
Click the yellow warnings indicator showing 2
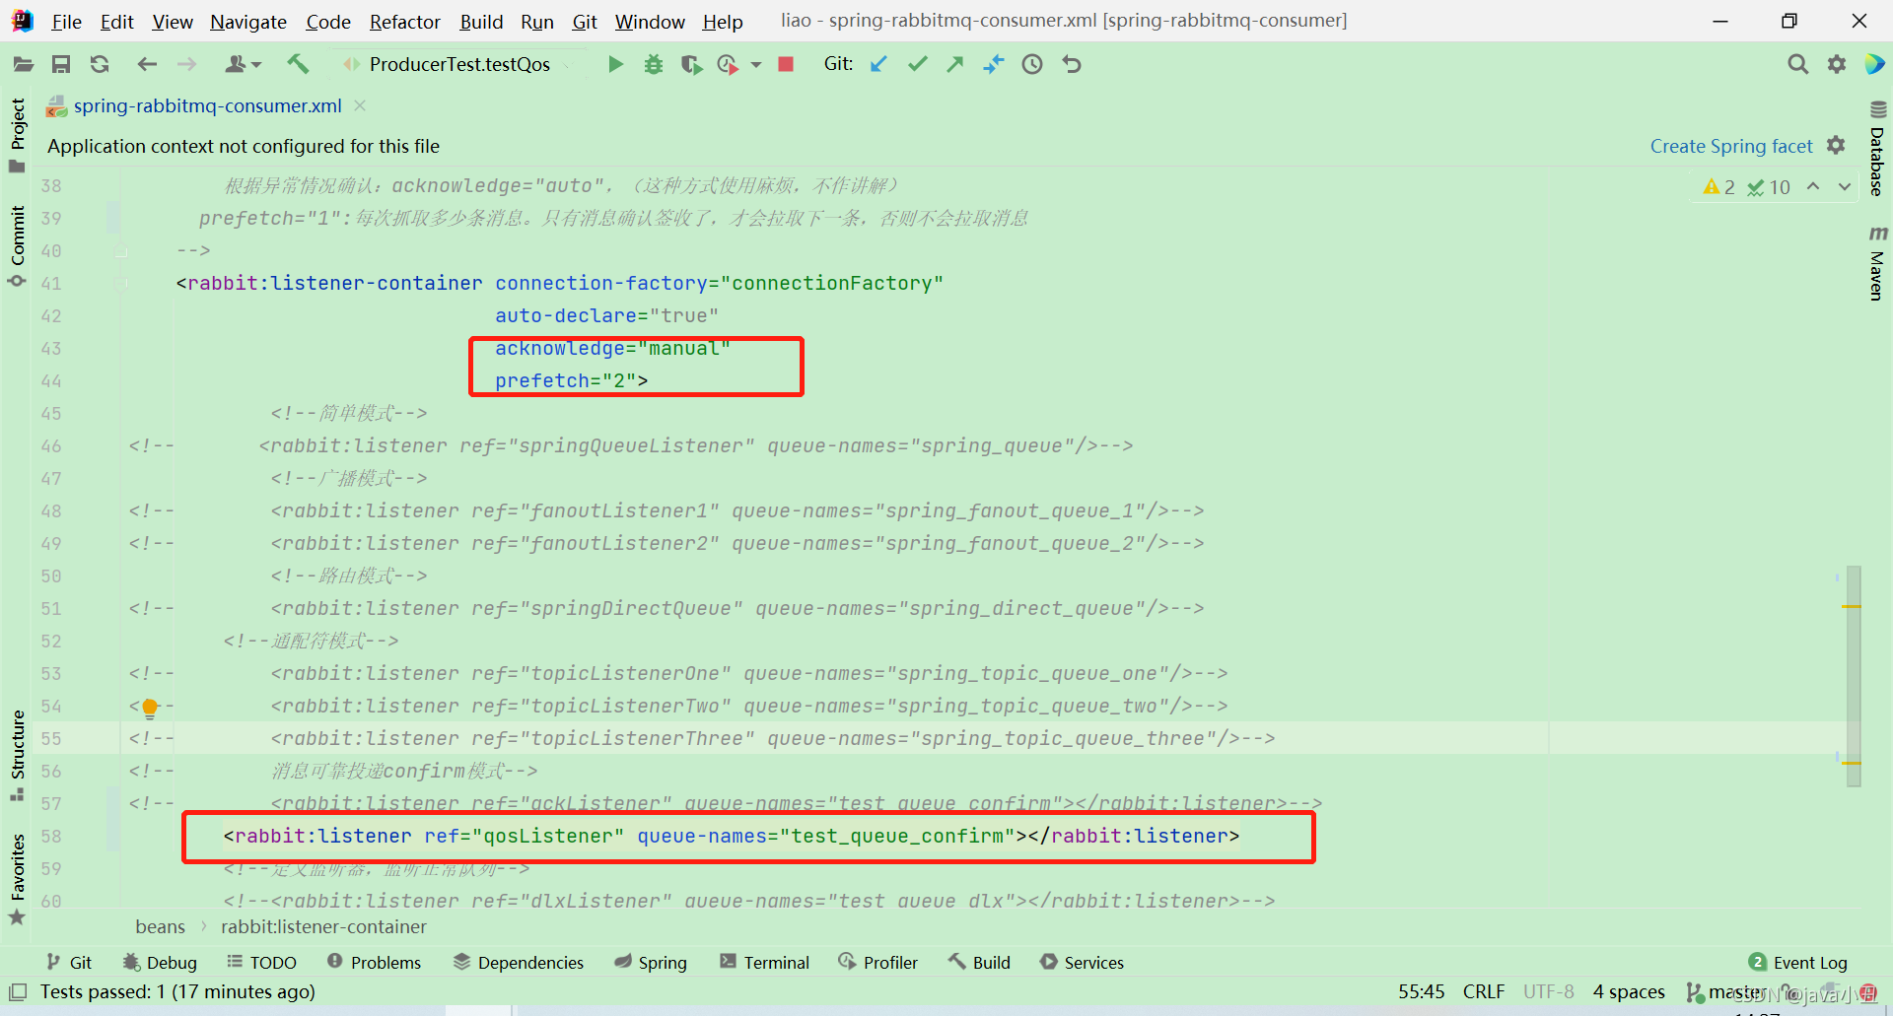tap(1719, 187)
